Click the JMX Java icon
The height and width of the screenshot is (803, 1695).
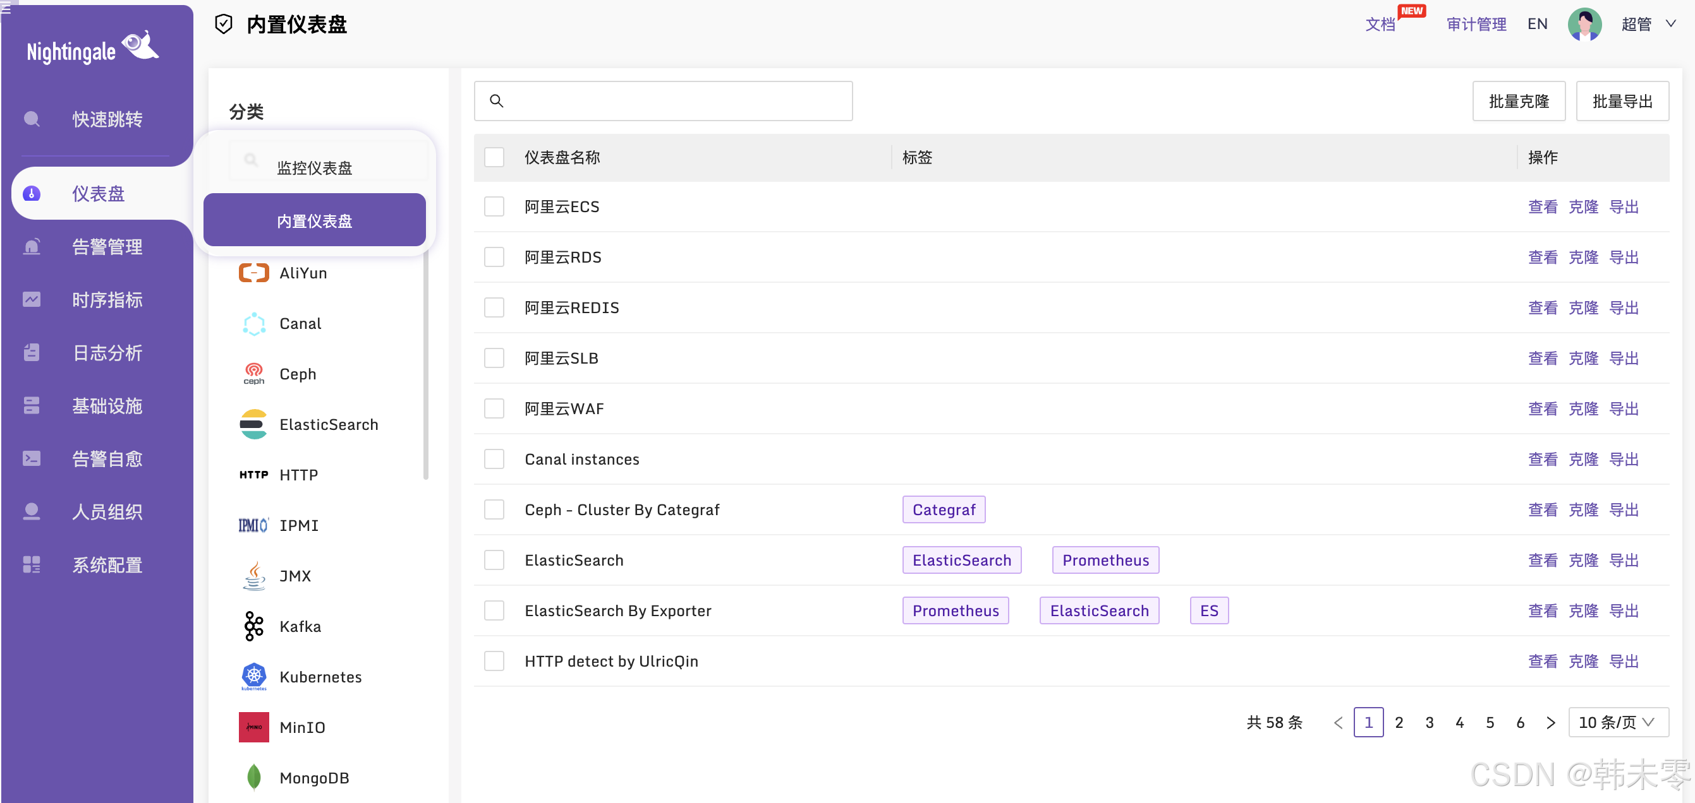tap(253, 575)
